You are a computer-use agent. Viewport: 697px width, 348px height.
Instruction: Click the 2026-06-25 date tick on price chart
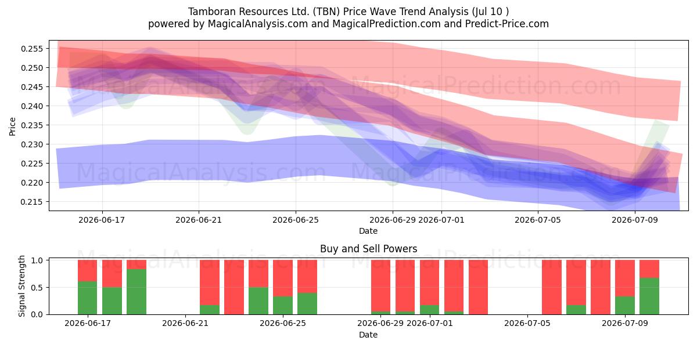point(296,220)
